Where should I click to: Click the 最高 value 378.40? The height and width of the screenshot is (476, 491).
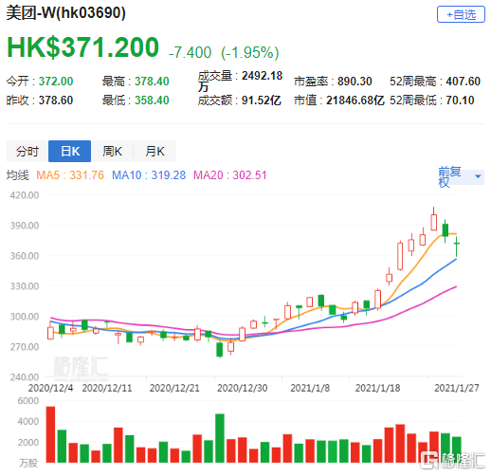point(152,82)
